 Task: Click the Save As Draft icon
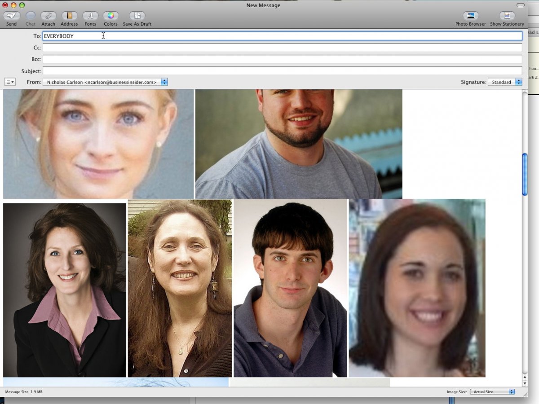tap(137, 16)
